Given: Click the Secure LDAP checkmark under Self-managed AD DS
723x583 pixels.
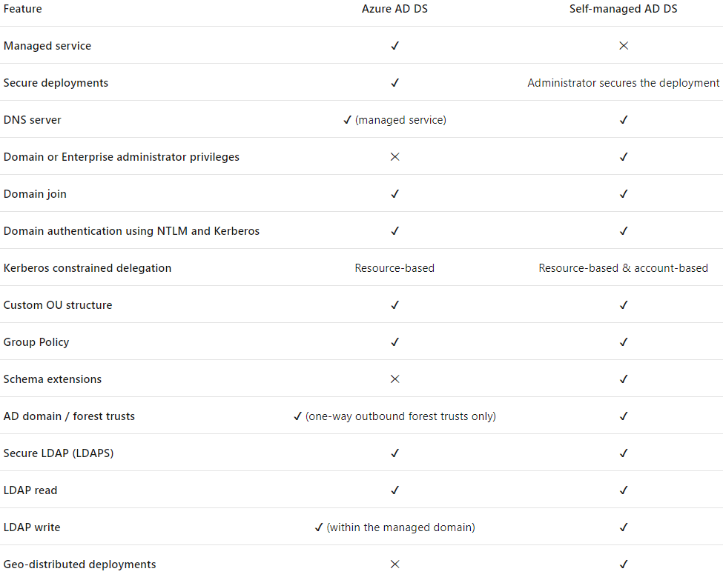Looking at the screenshot, I should coord(624,453).
